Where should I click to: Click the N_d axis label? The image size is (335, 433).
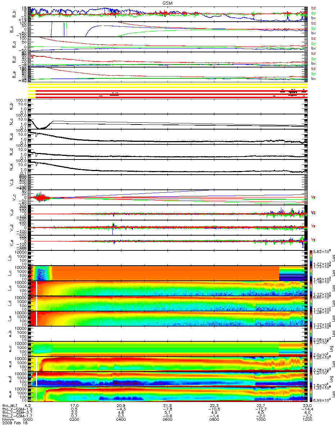click(x=12, y=152)
